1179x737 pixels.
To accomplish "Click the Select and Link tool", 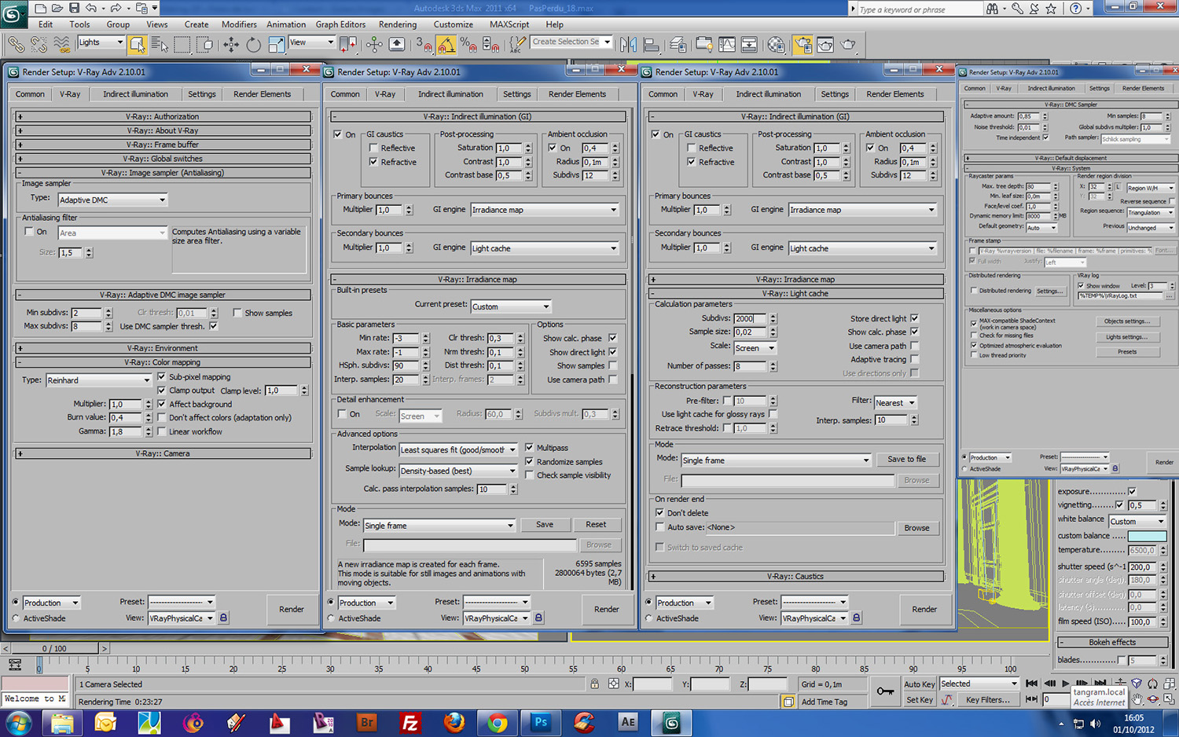I will pos(16,45).
